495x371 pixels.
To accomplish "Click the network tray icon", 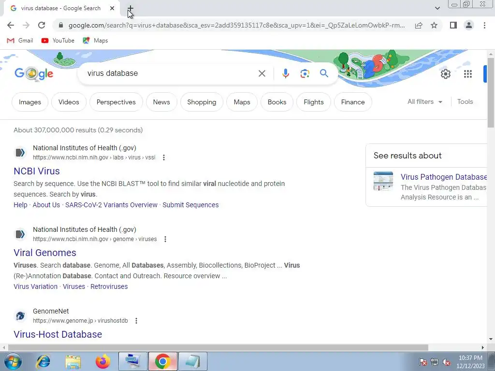I will [435, 362].
